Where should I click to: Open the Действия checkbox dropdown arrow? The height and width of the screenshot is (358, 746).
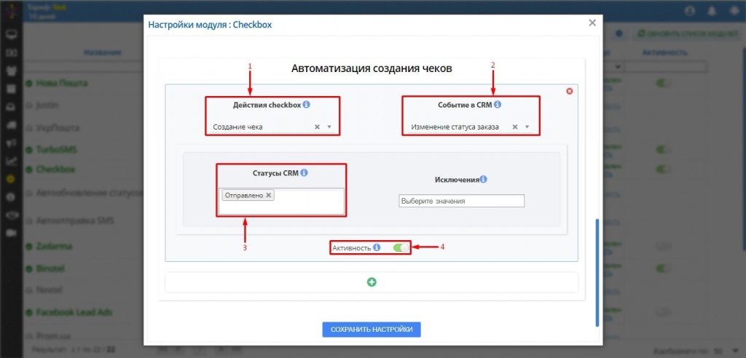pyautogui.click(x=329, y=127)
